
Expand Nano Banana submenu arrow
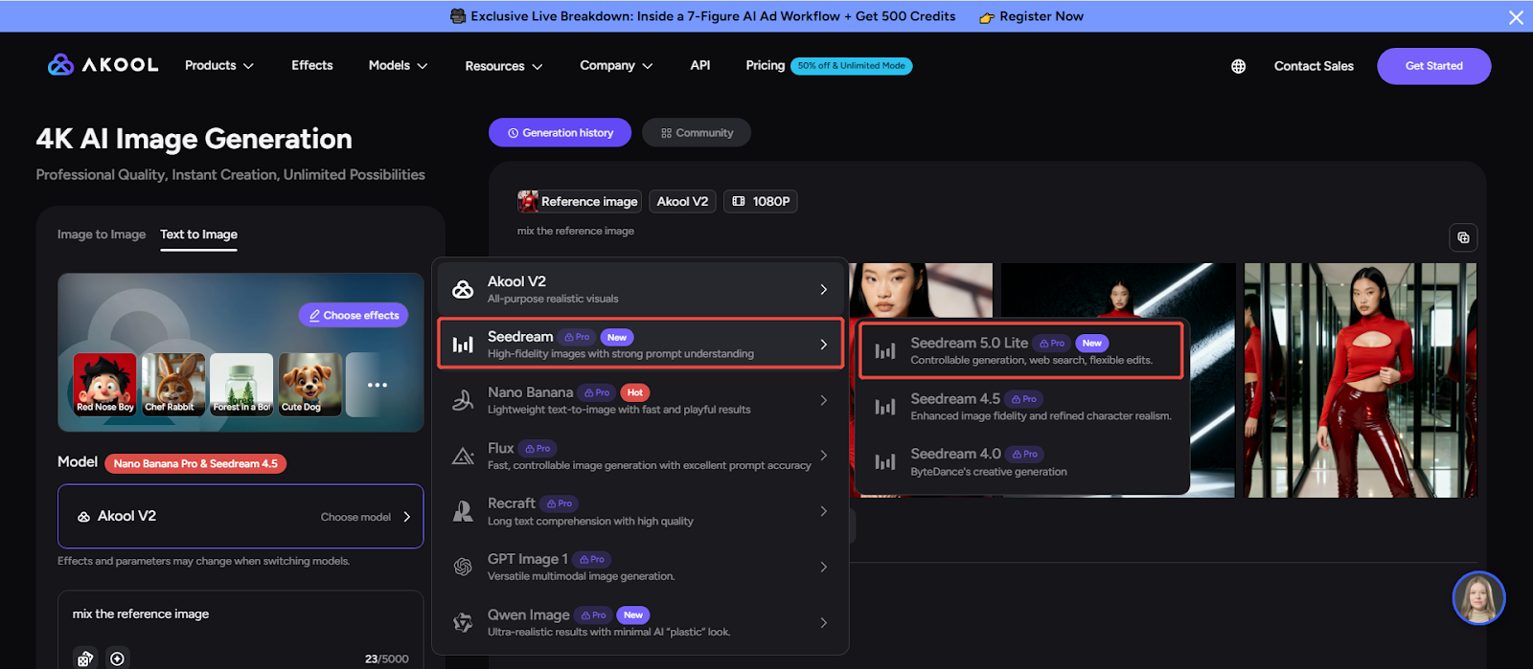click(823, 400)
